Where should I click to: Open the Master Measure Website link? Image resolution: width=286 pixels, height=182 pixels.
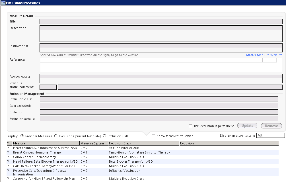point(264,55)
